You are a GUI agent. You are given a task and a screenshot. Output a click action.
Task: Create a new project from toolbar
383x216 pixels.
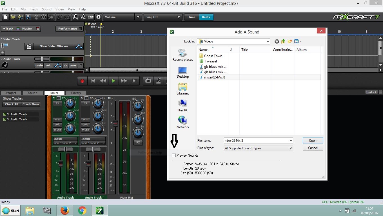point(5,17)
